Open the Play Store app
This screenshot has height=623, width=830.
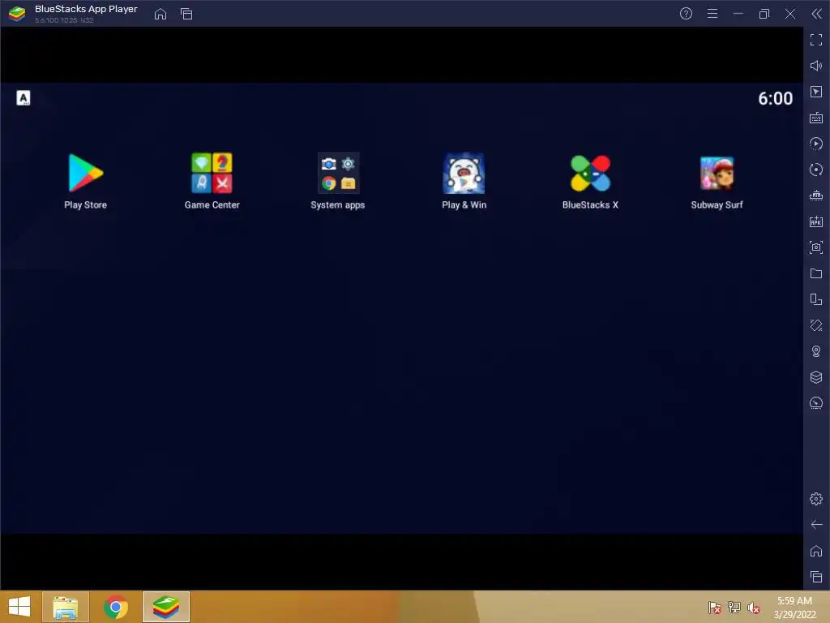point(85,181)
